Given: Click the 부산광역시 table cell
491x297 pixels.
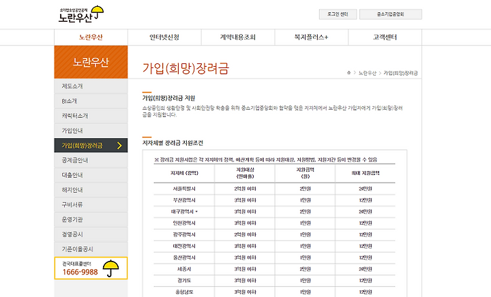Looking at the screenshot, I should point(184,200).
